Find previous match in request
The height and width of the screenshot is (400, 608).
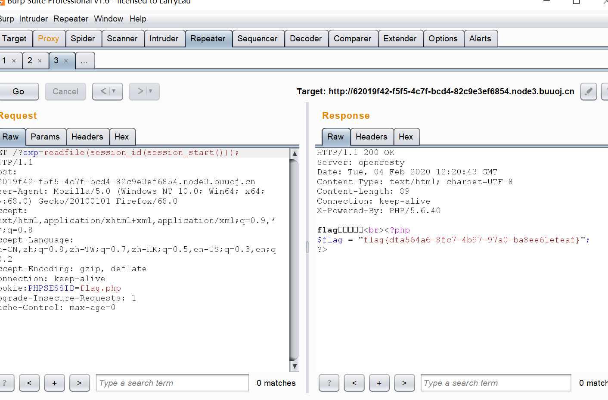tap(29, 383)
